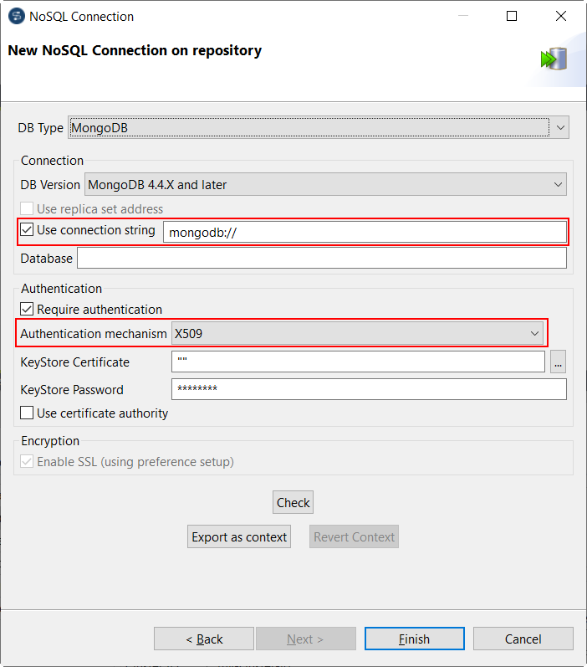
Task: Click the NoSQL Connection title bar icon
Action: point(16,17)
